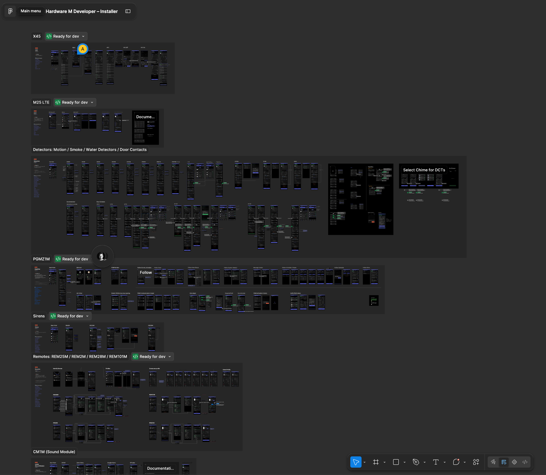This screenshot has height=475, width=546.
Task: Select the Text tool
Action: pos(436,462)
